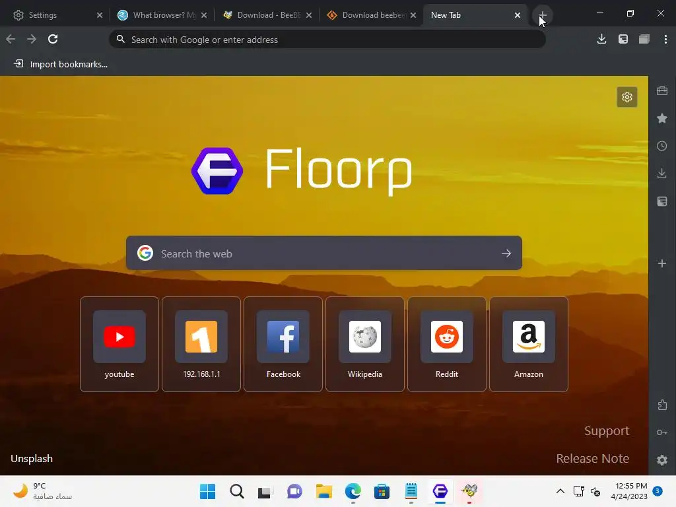Open the Windows Start menu
This screenshot has width=676, height=507.
(207, 491)
